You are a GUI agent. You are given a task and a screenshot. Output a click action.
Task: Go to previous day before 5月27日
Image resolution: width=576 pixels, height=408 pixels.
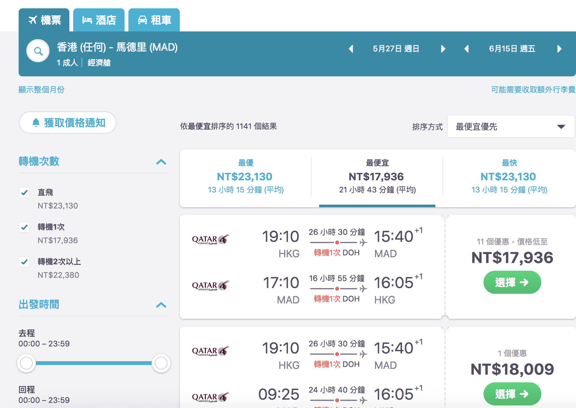click(351, 49)
